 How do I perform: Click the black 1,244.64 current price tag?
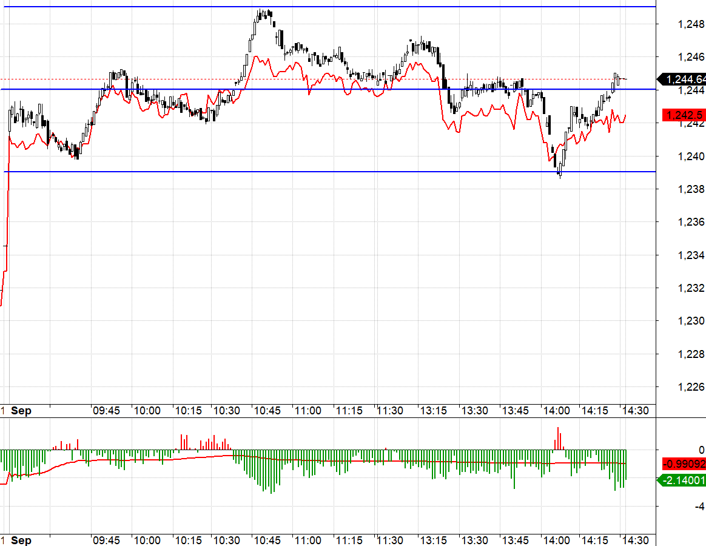[684, 79]
